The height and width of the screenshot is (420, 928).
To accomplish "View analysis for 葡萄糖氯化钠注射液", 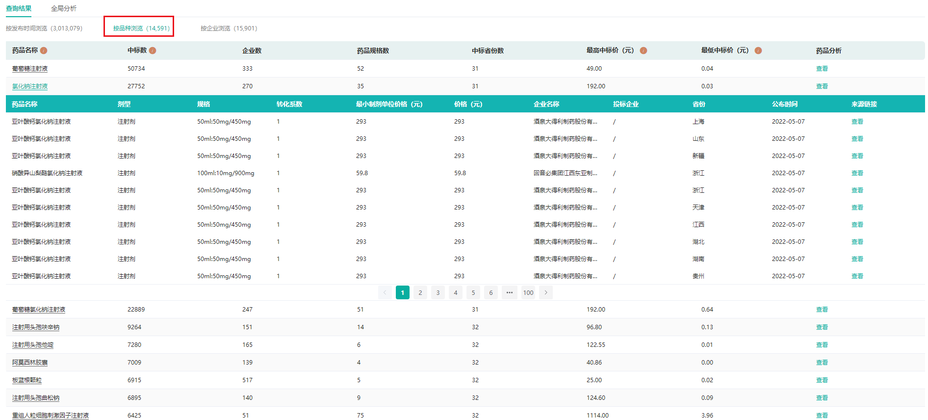I will click(x=822, y=310).
